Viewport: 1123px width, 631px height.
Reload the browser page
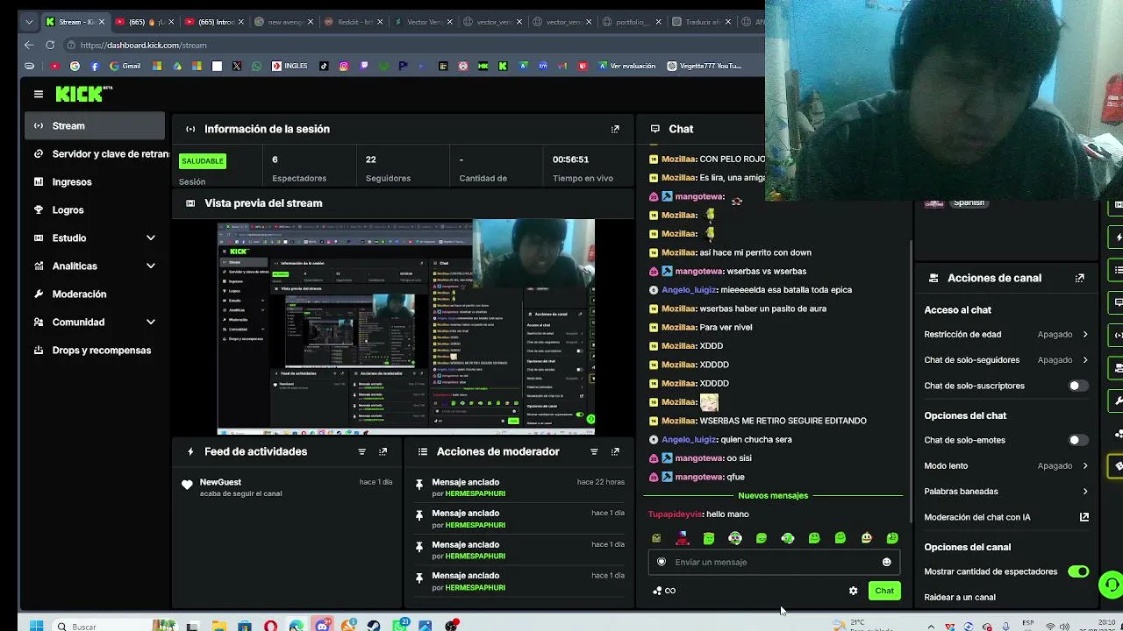tap(50, 45)
